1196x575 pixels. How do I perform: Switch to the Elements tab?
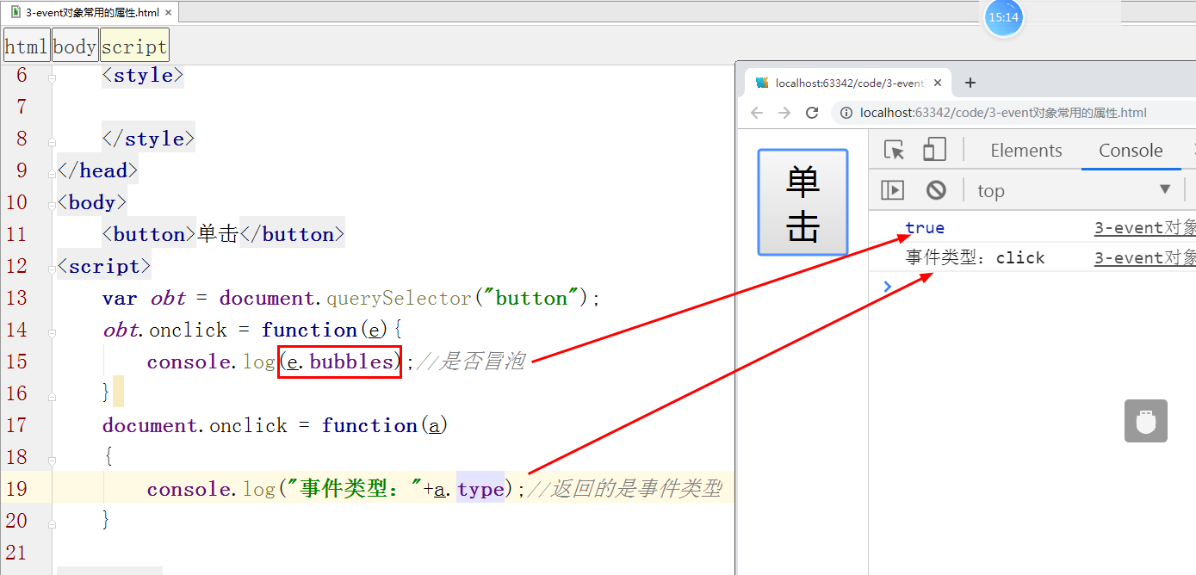click(1026, 149)
